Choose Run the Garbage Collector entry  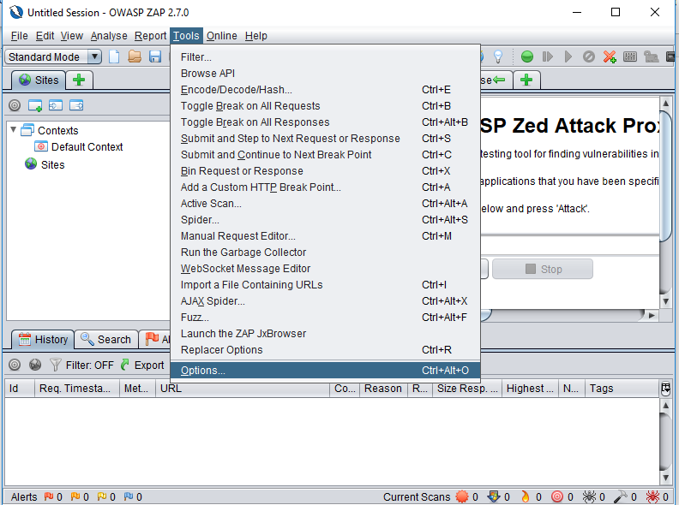[325, 252]
